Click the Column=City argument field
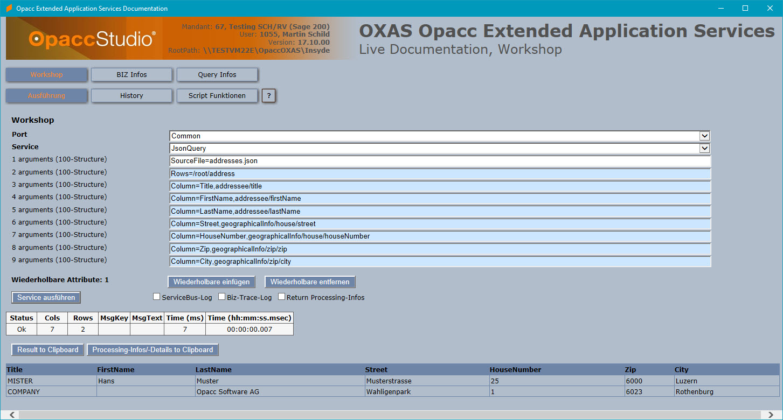 [x=440, y=261]
